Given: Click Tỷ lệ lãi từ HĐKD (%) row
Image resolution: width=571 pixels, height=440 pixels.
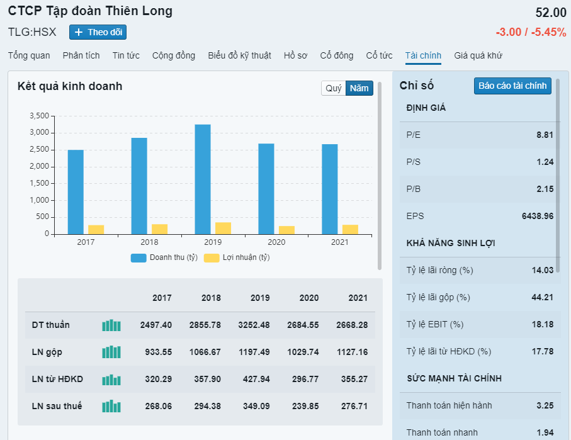Looking at the screenshot, I should coord(480,351).
